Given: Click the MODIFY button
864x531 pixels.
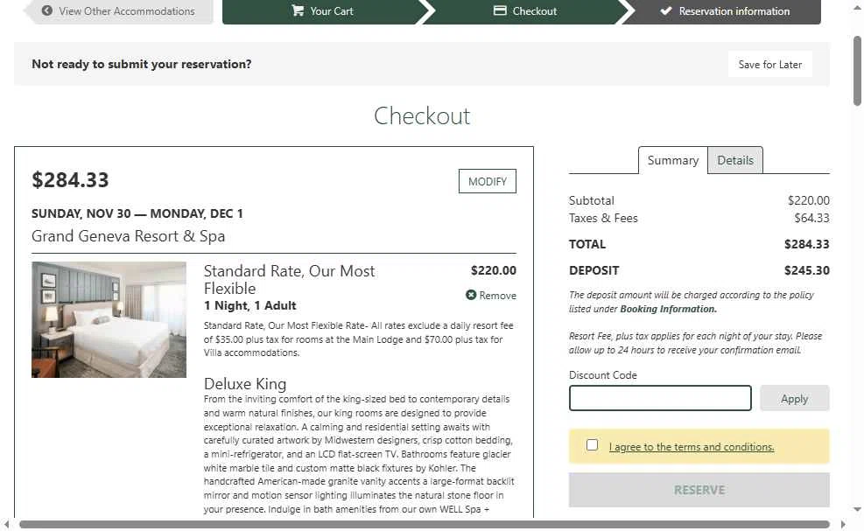Looking at the screenshot, I should click(x=487, y=181).
